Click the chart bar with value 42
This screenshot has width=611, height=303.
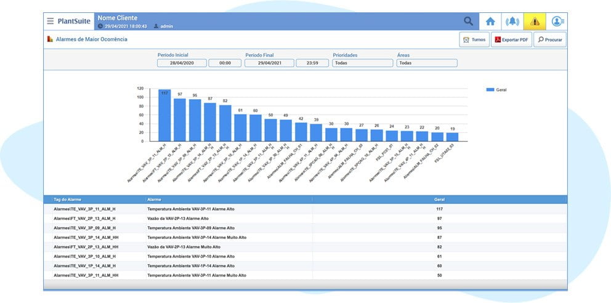[301, 132]
